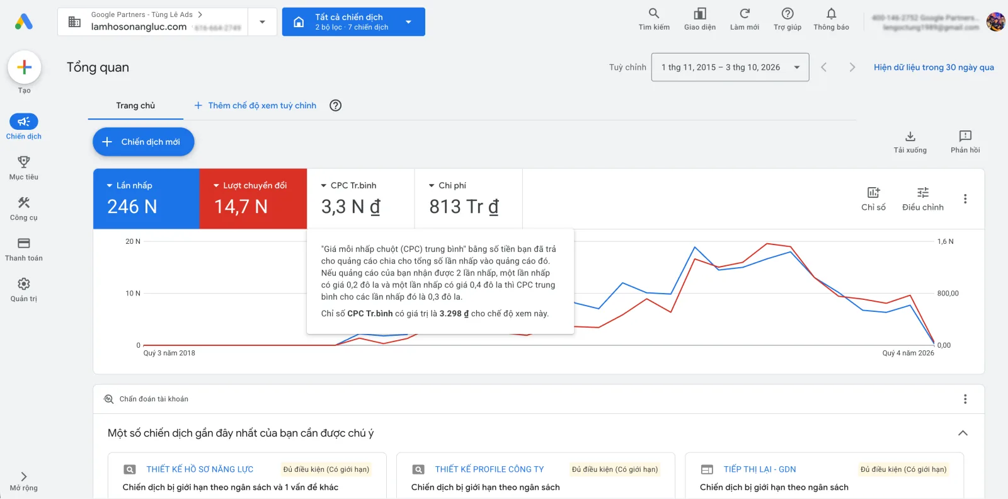Click the Tìm kiếm search icon

point(654,13)
